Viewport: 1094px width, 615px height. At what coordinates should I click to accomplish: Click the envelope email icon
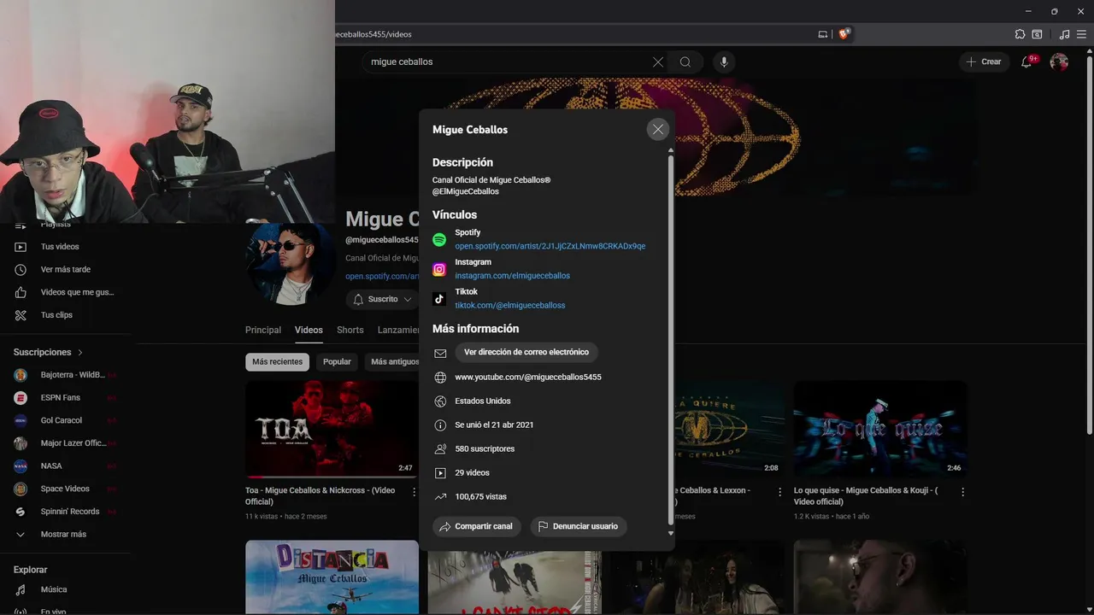440,353
